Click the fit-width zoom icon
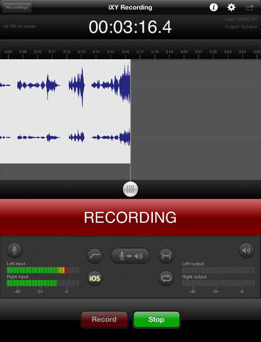Viewport: 261px width, 342px height. (x=166, y=256)
